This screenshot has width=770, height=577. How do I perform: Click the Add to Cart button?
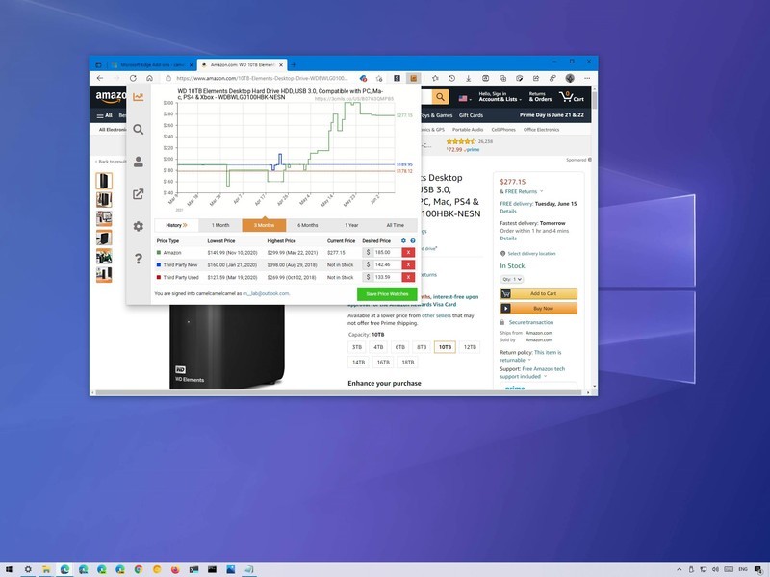click(x=539, y=293)
